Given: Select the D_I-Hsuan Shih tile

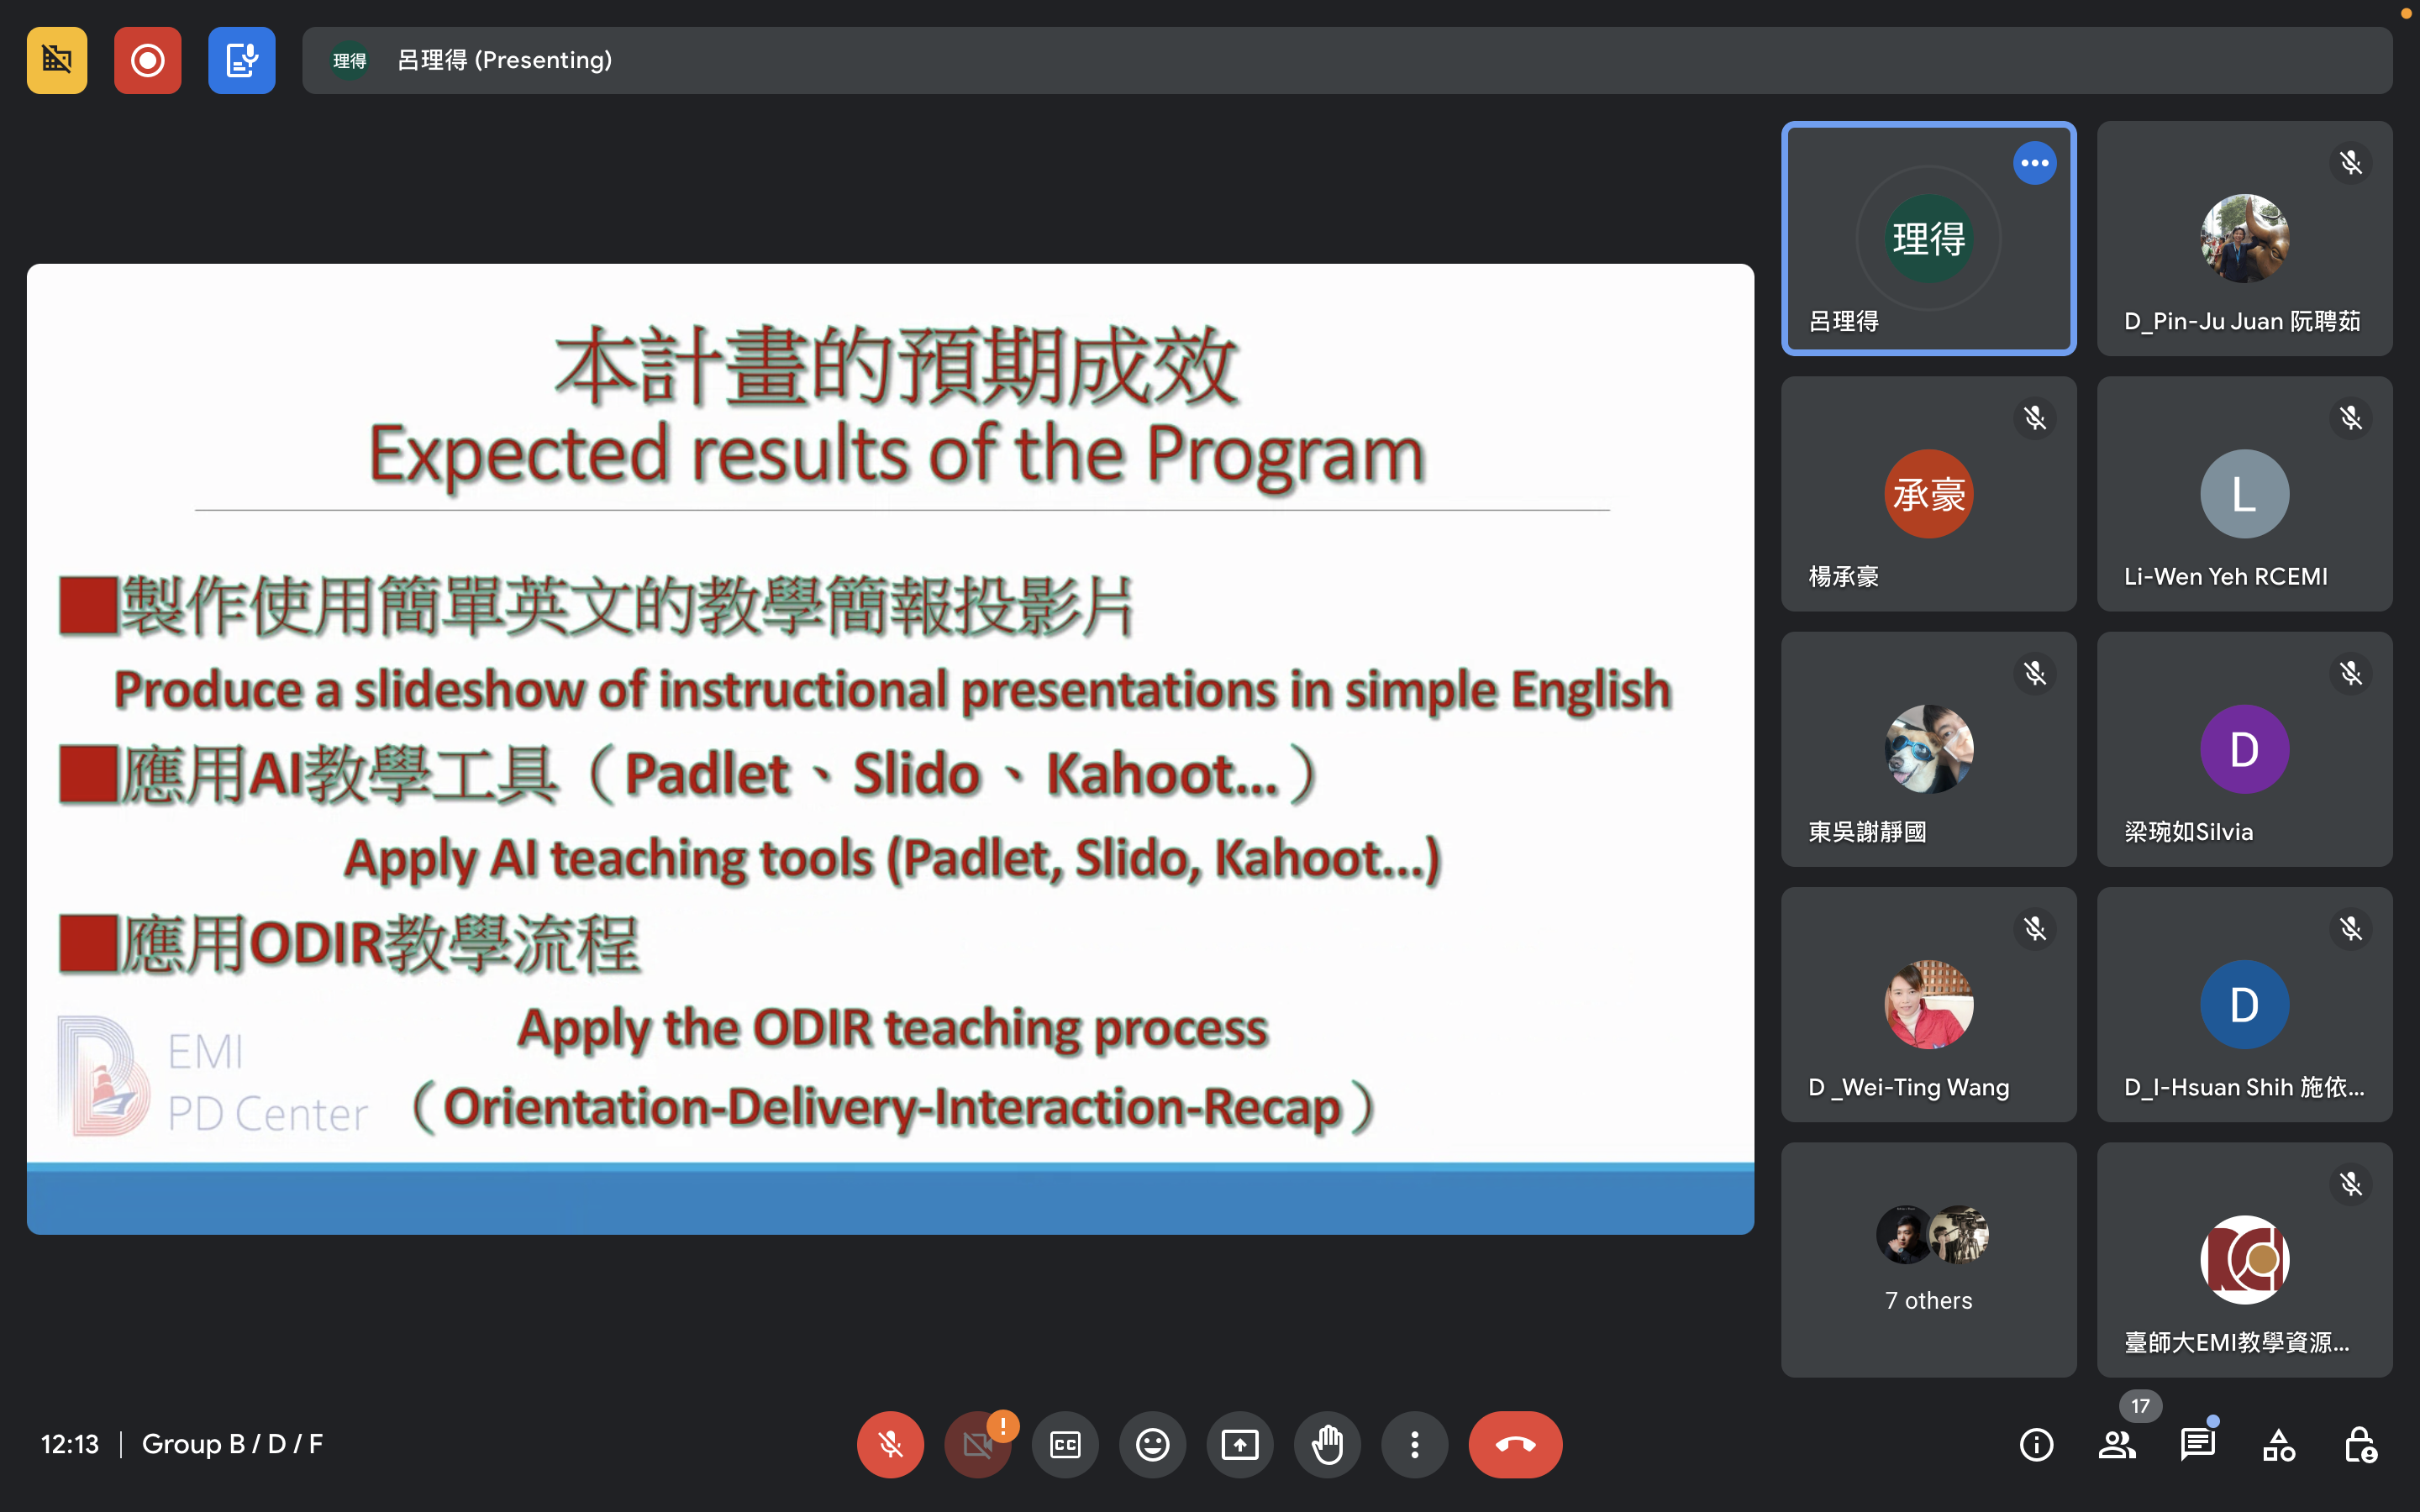Looking at the screenshot, I should pos(2244,1005).
